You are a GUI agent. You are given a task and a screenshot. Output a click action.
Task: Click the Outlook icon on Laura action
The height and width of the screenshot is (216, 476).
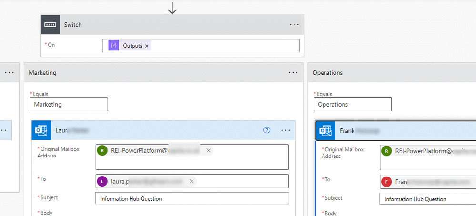click(41, 130)
